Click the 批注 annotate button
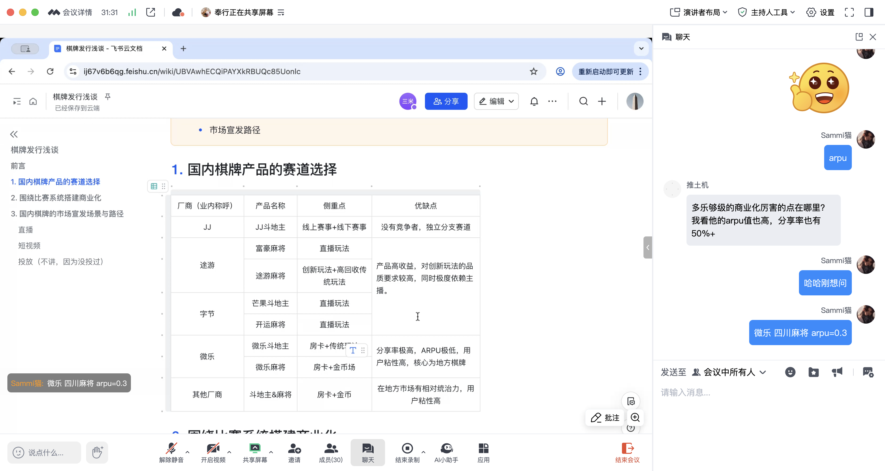Screen dimensions: 885x471 [x=605, y=418]
